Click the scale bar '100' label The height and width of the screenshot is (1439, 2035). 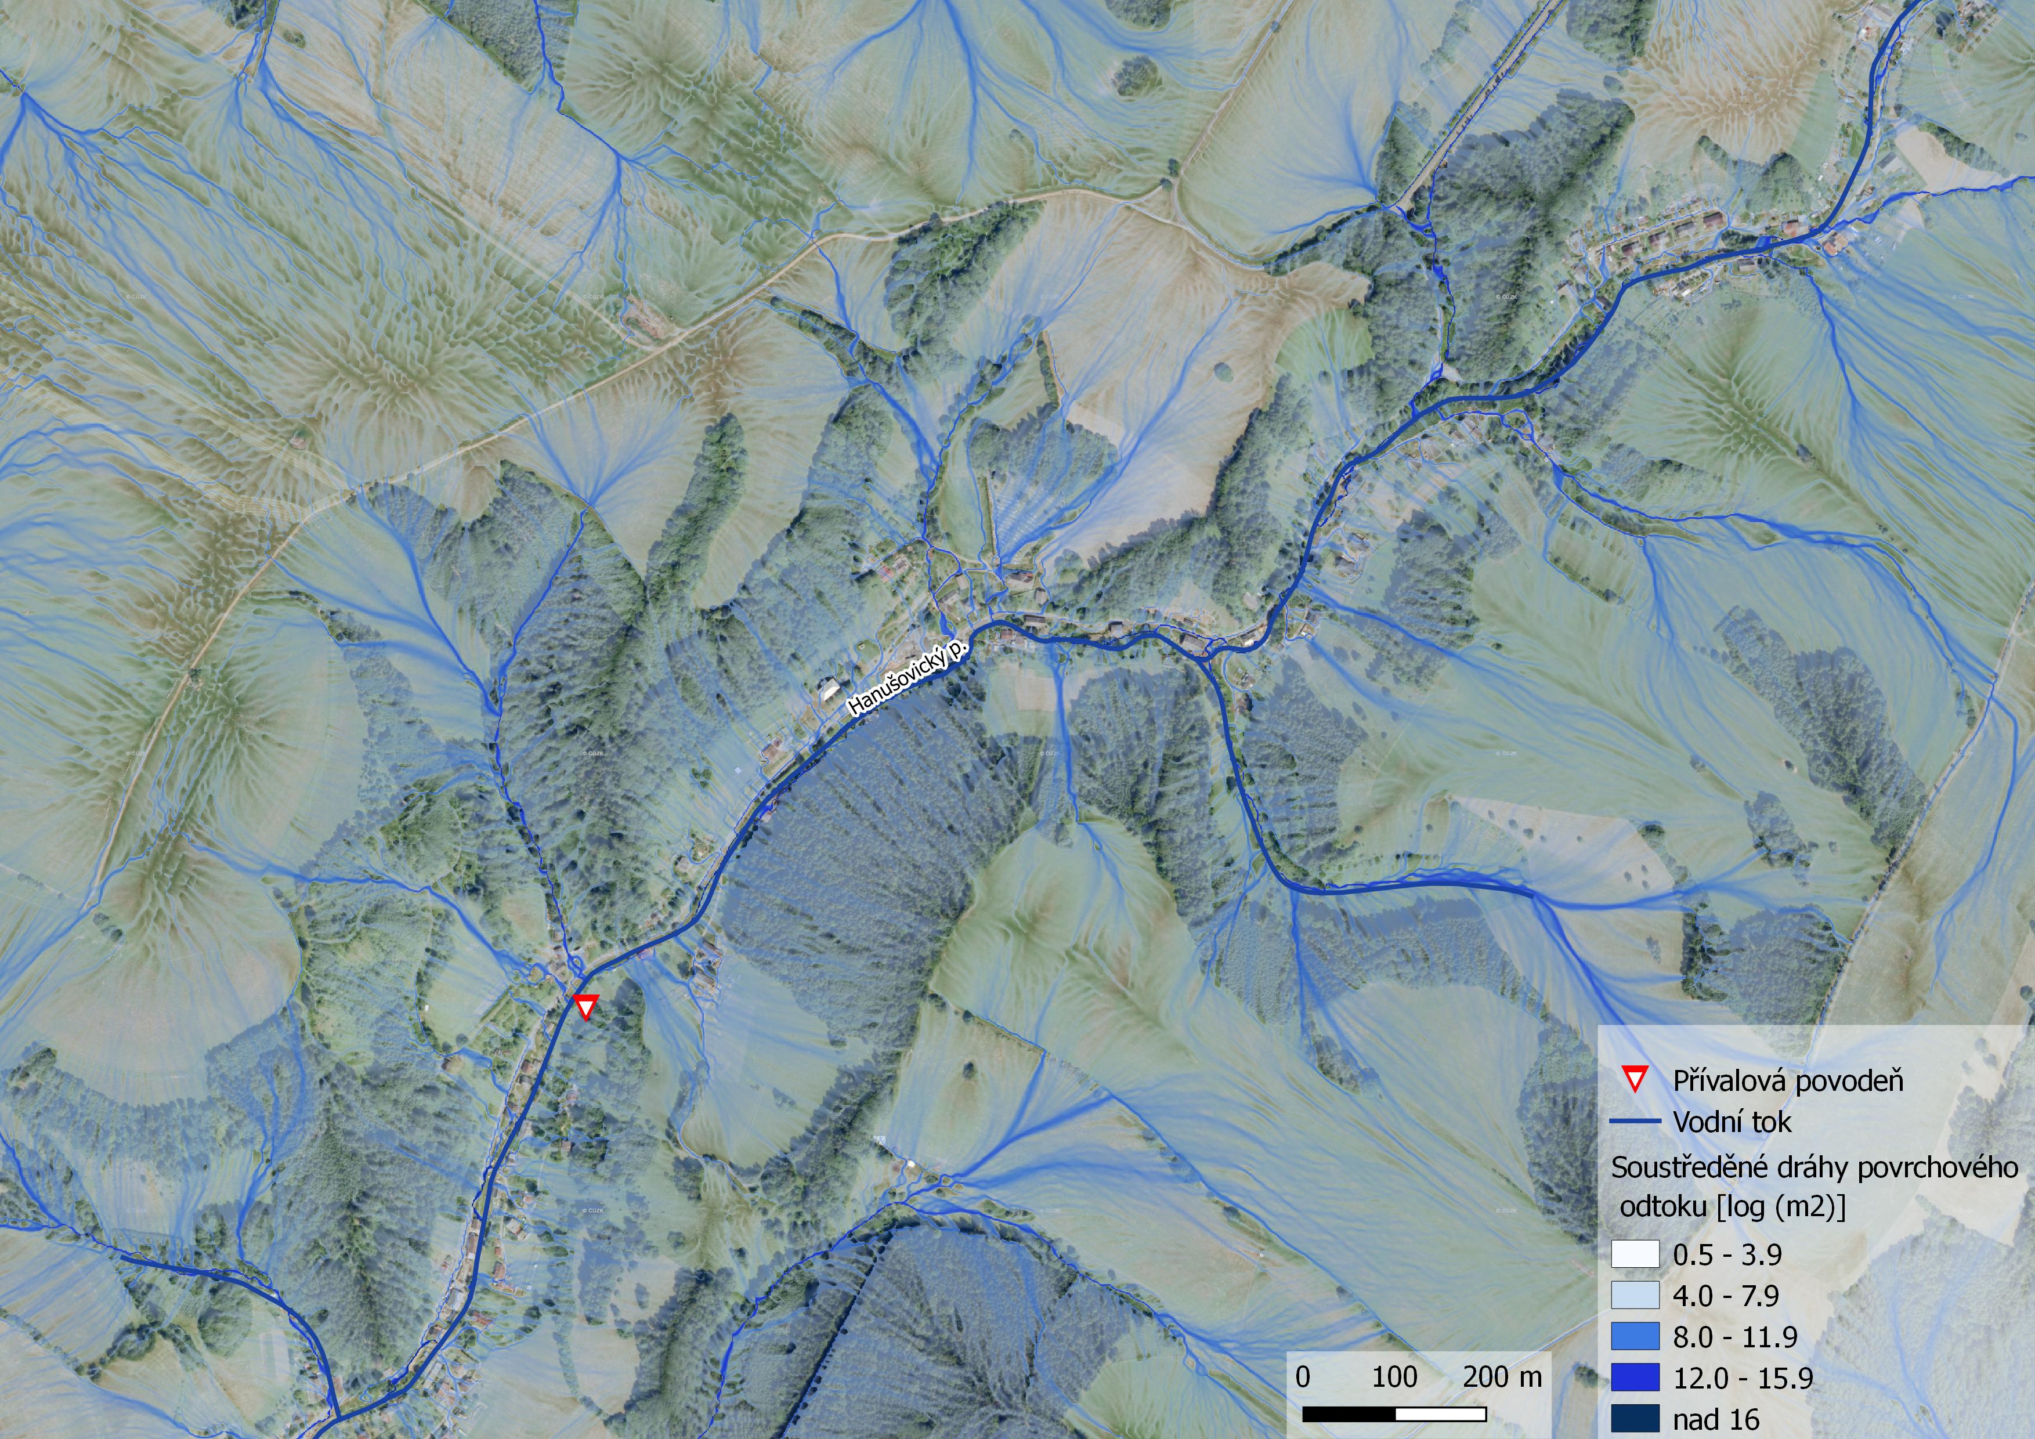tap(1394, 1376)
